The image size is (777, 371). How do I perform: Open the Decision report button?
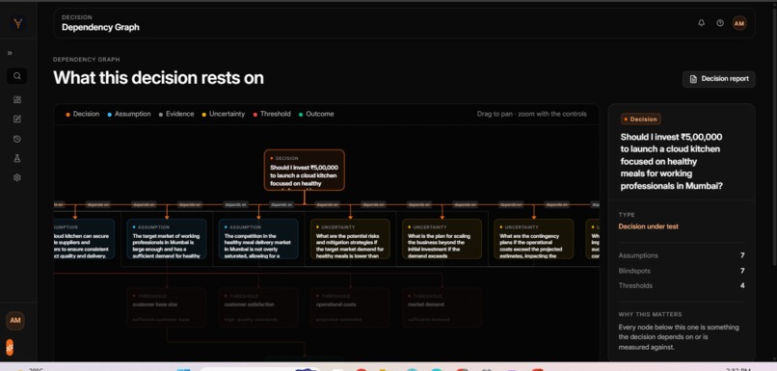(718, 79)
